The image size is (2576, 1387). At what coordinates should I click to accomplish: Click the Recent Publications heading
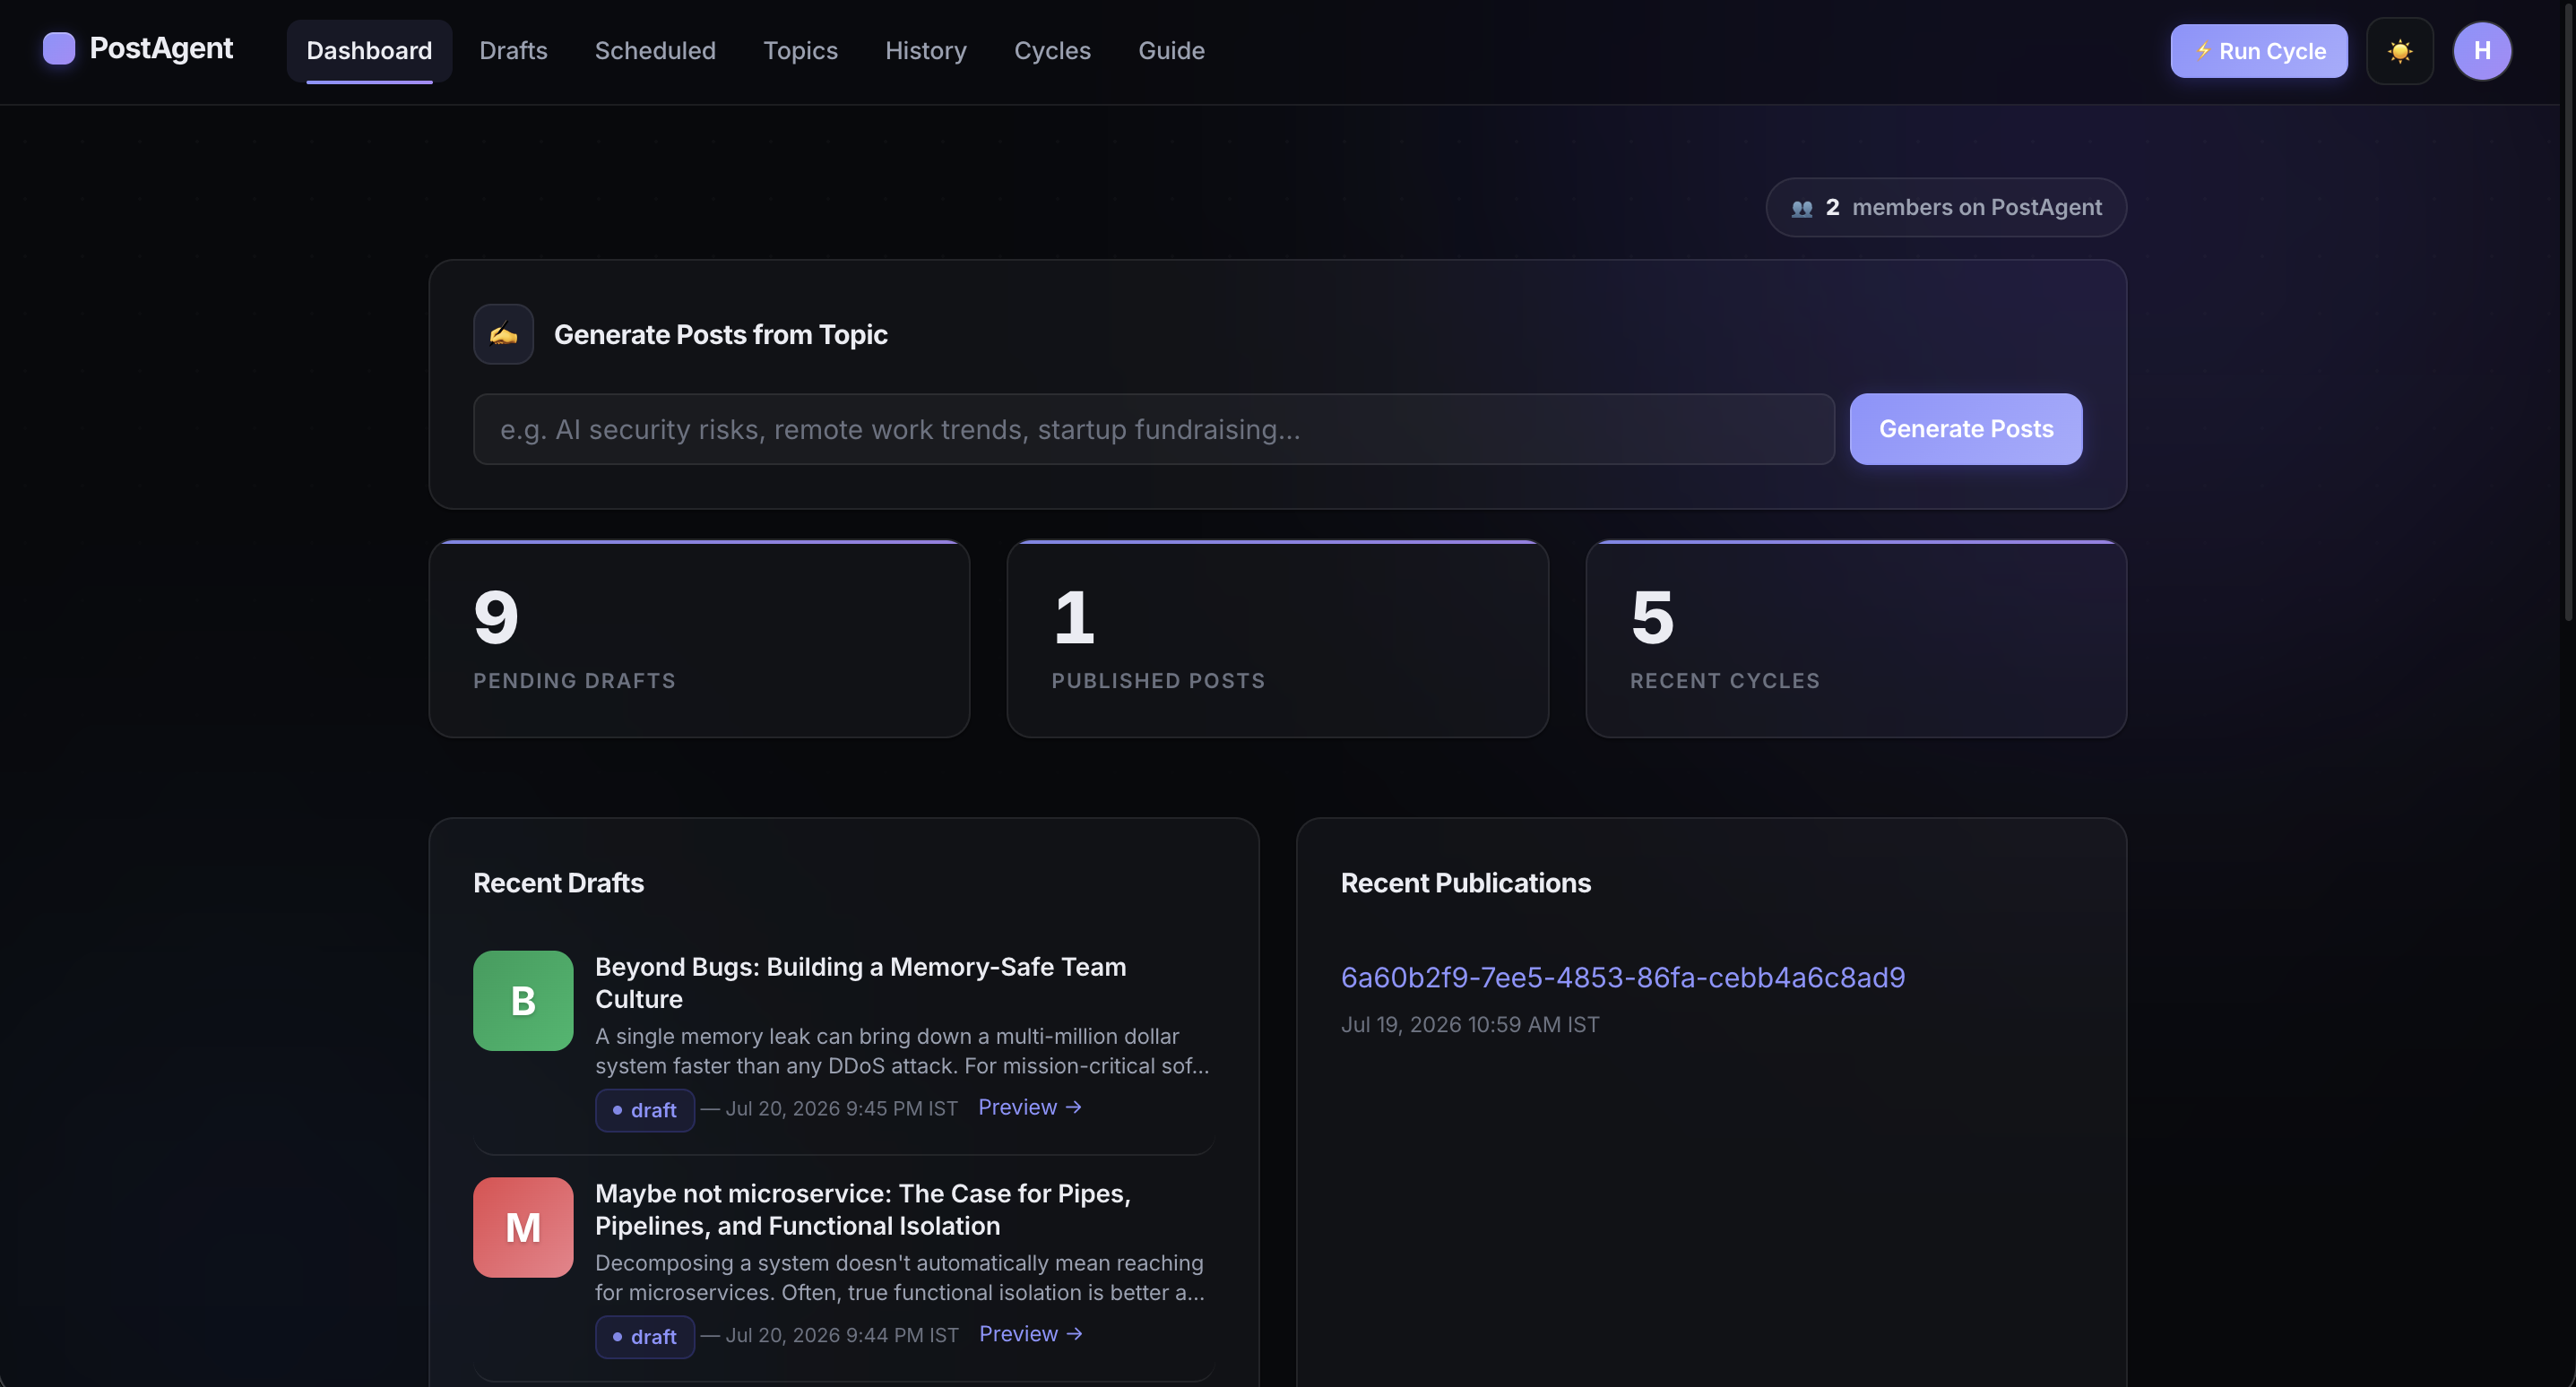(x=1465, y=883)
